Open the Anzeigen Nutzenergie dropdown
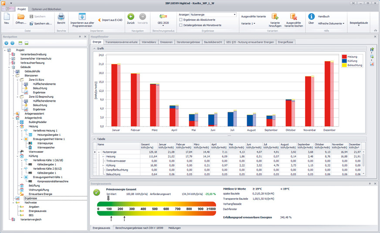 pyautogui.click(x=234, y=14)
